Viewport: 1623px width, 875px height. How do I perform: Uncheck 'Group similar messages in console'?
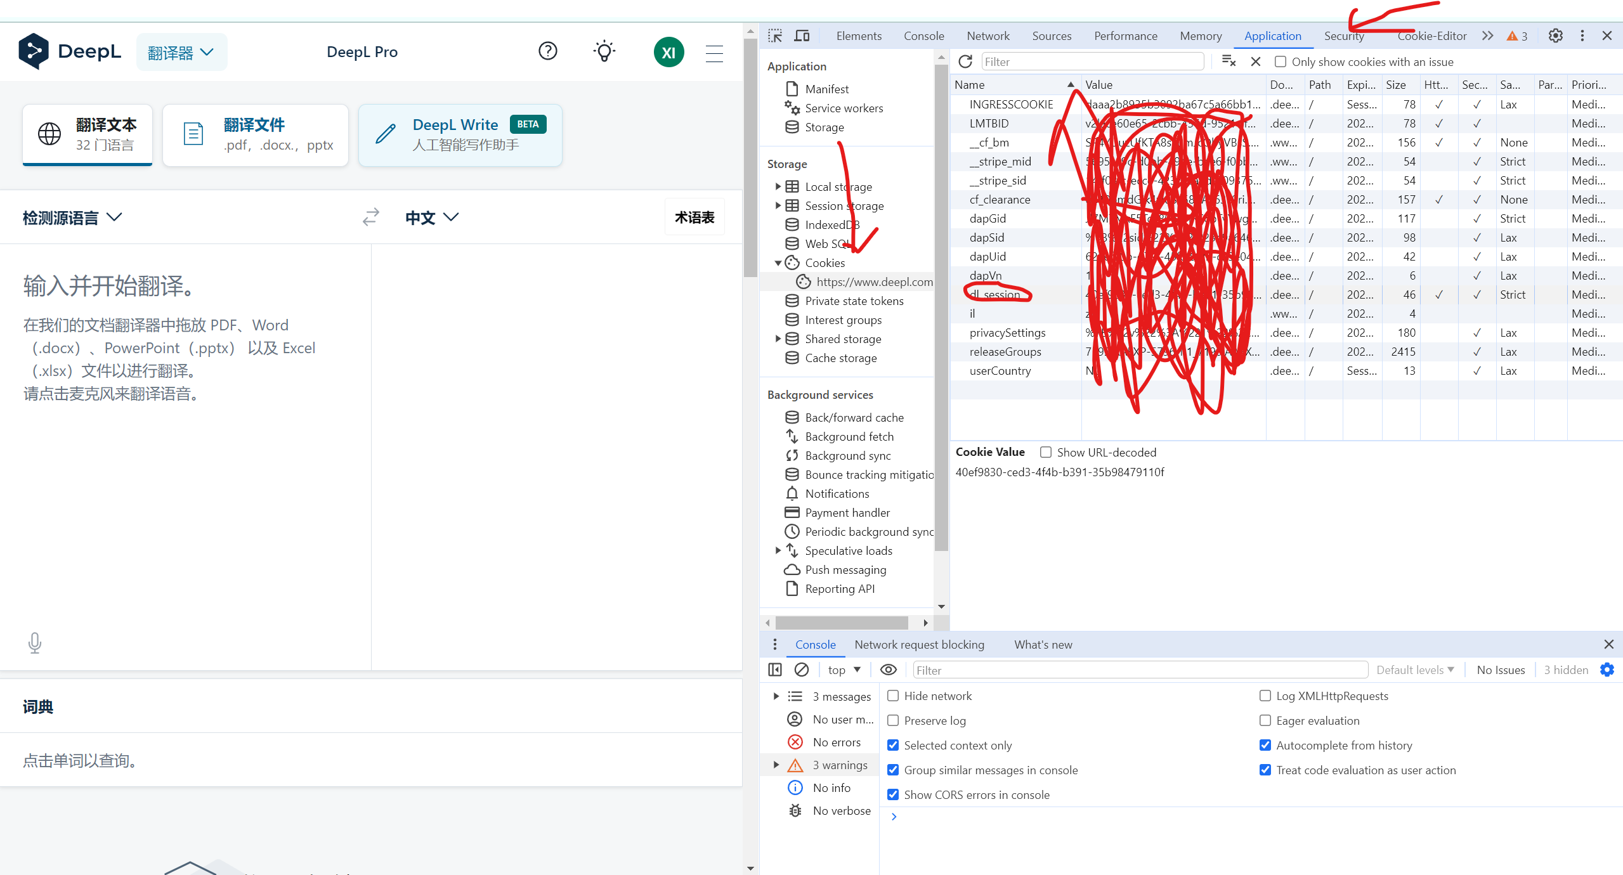click(x=894, y=770)
